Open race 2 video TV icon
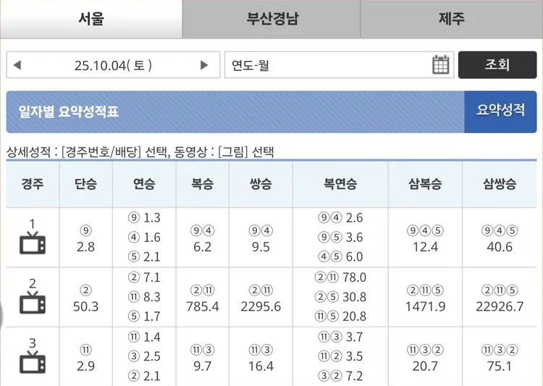543x386 pixels. 32,303
